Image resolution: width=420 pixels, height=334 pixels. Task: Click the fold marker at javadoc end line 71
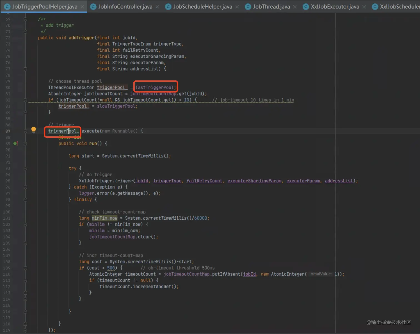point(25,32)
